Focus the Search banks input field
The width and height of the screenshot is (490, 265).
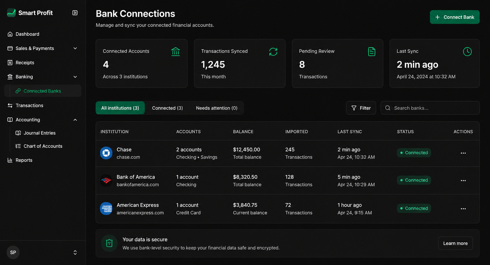point(430,108)
